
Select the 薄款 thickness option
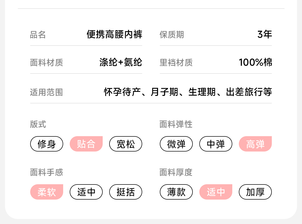point(176,192)
